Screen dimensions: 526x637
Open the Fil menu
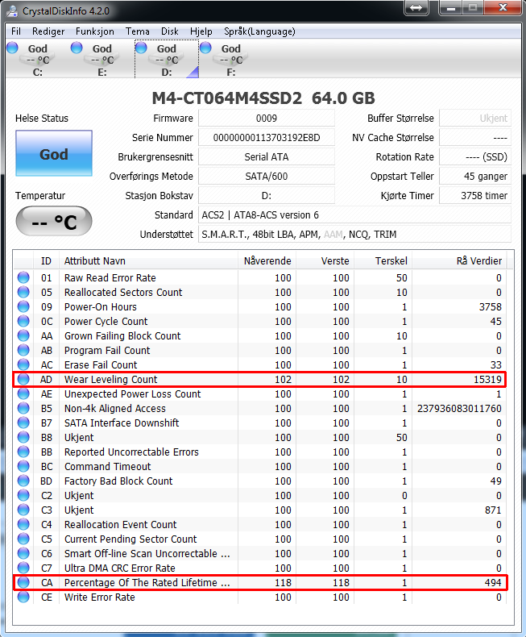click(x=16, y=31)
